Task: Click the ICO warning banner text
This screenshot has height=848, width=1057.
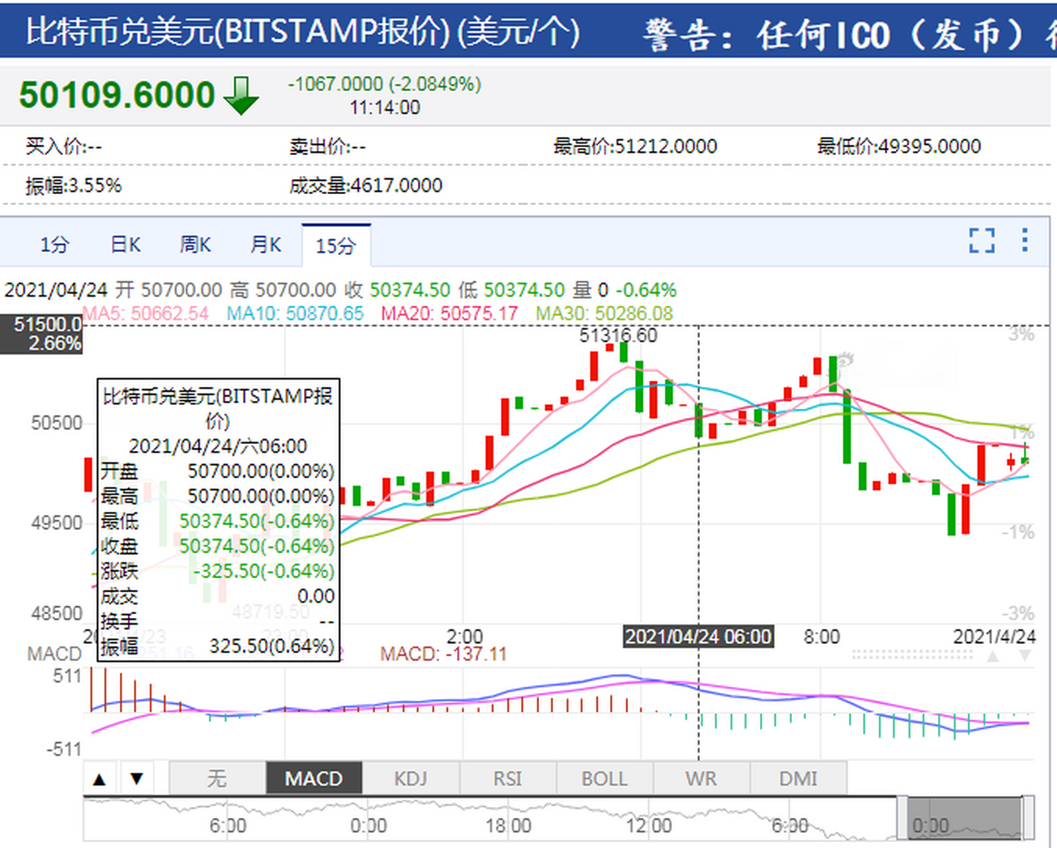Action: (850, 34)
